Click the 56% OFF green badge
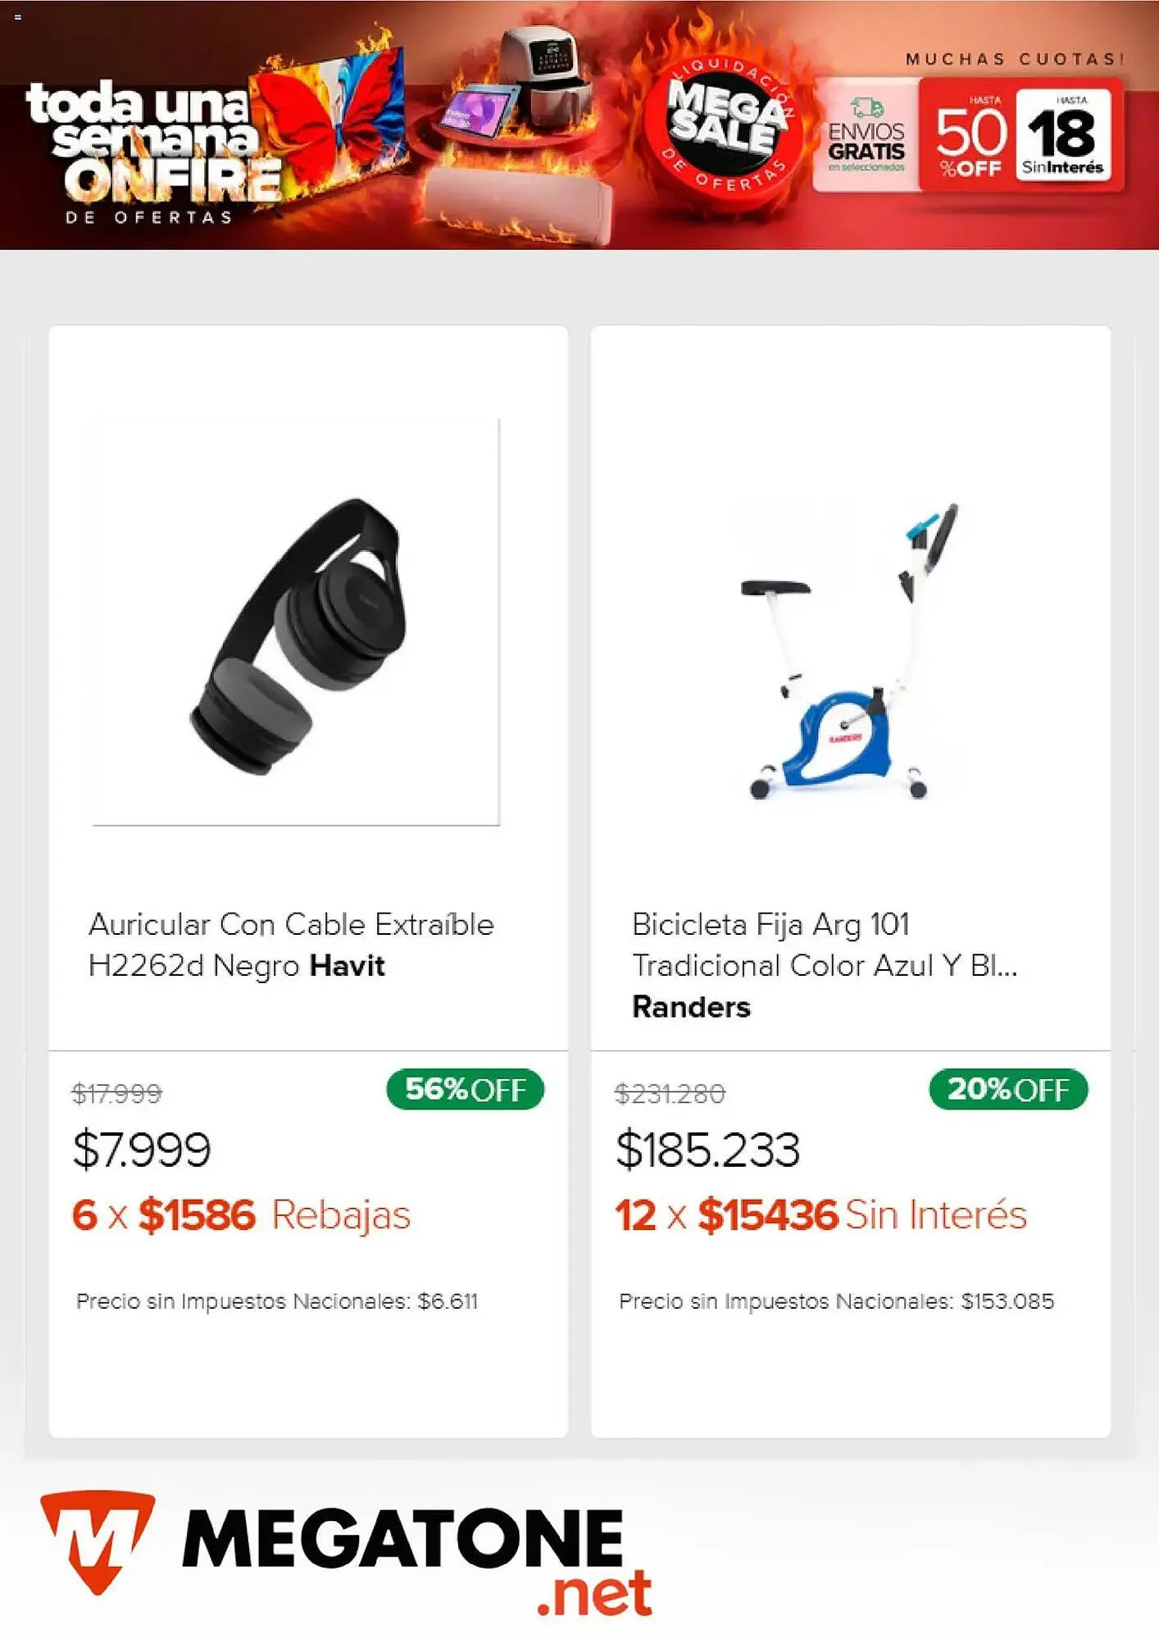Viewport: 1159px width, 1640px height. [x=465, y=1090]
